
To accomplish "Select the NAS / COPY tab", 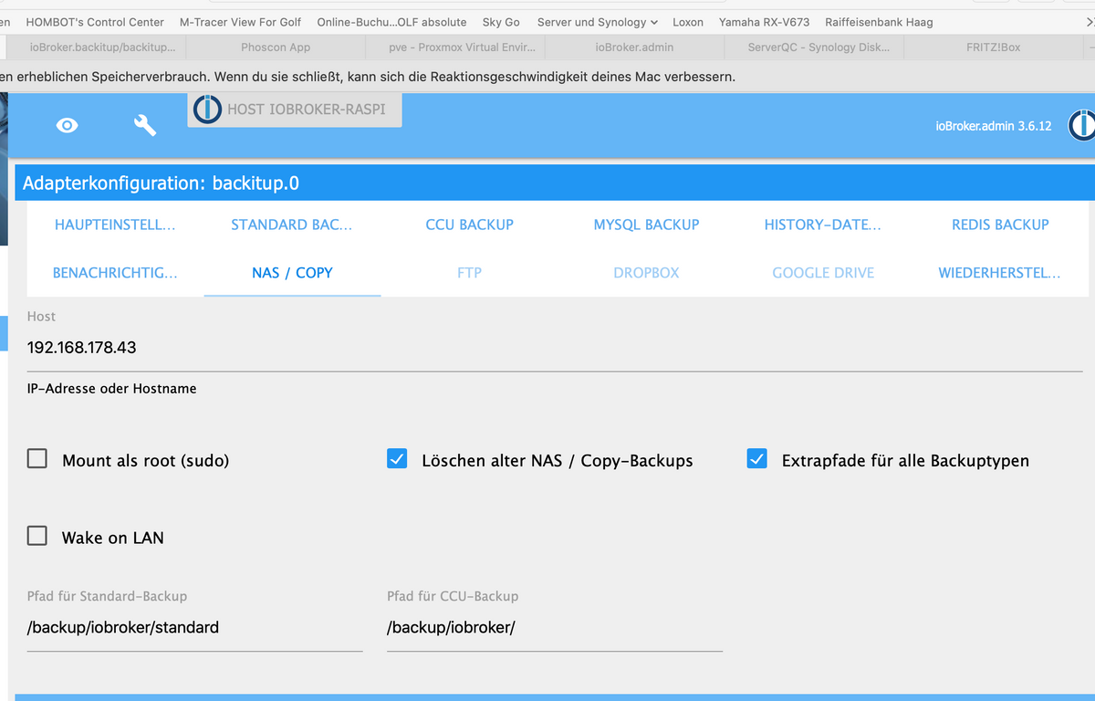I will tap(292, 273).
